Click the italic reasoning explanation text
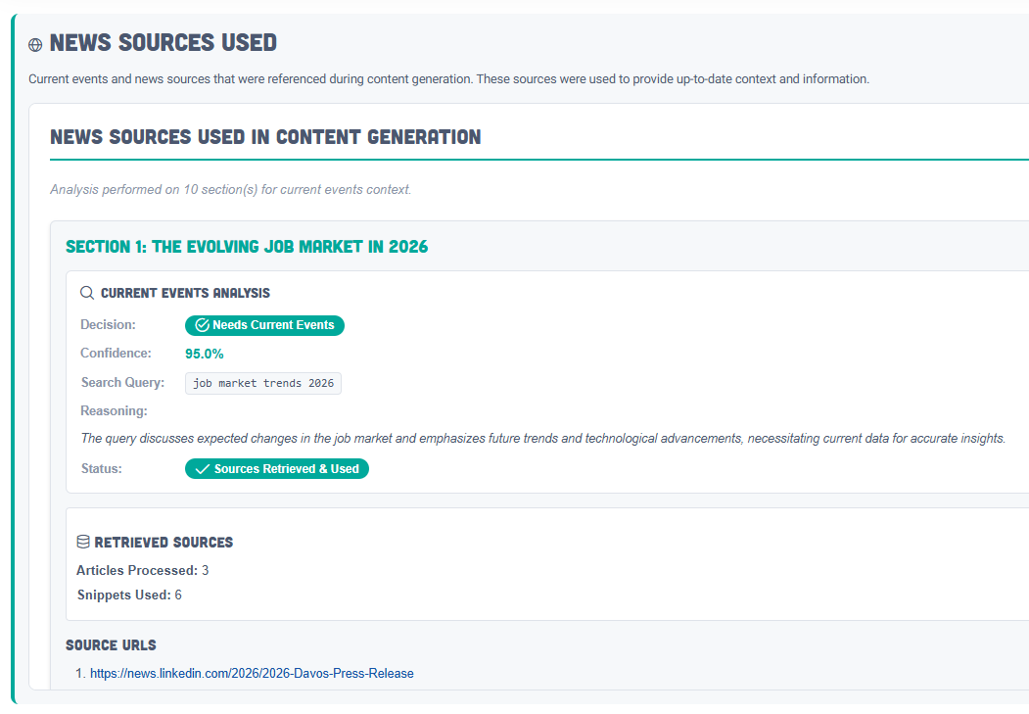Screen dimensions: 1029x714 pyautogui.click(x=542, y=439)
